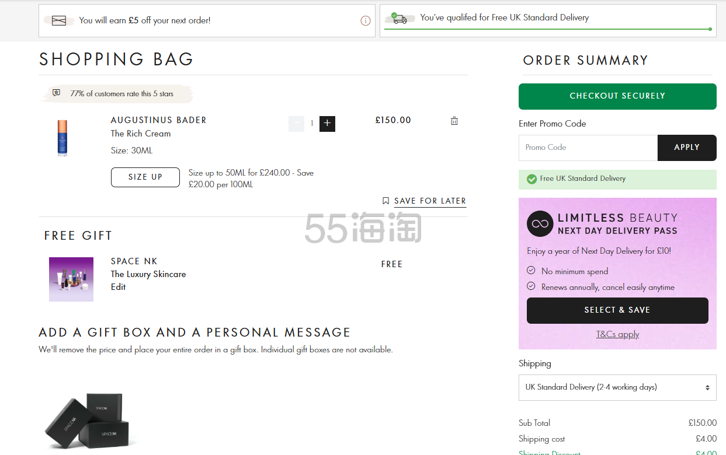Click the Sub Total £150.00 value
Image resolution: width=726 pixels, height=455 pixels.
pyautogui.click(x=703, y=423)
